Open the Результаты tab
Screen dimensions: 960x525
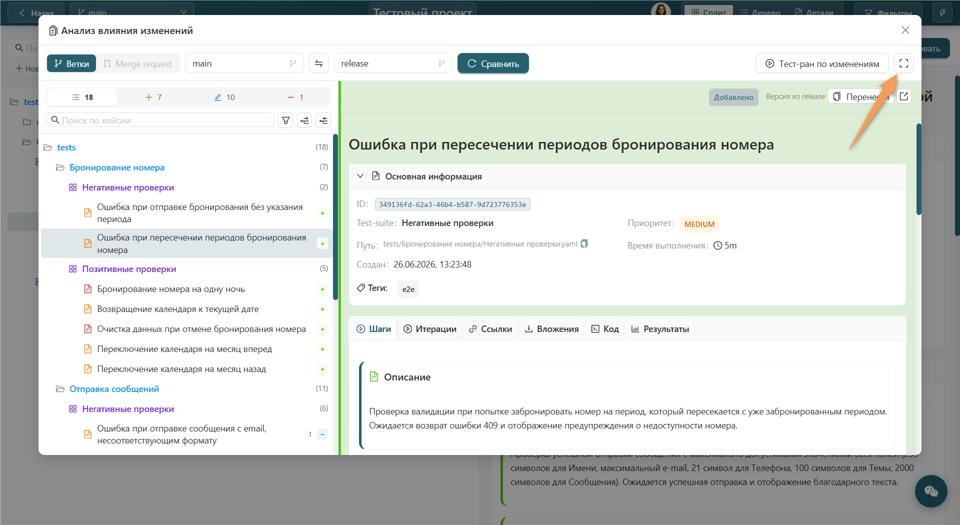tap(660, 329)
